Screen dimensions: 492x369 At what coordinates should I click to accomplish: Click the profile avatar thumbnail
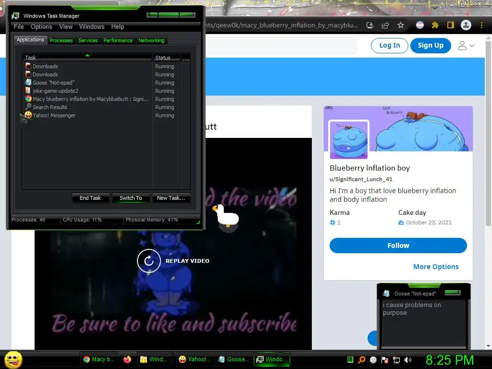349,139
